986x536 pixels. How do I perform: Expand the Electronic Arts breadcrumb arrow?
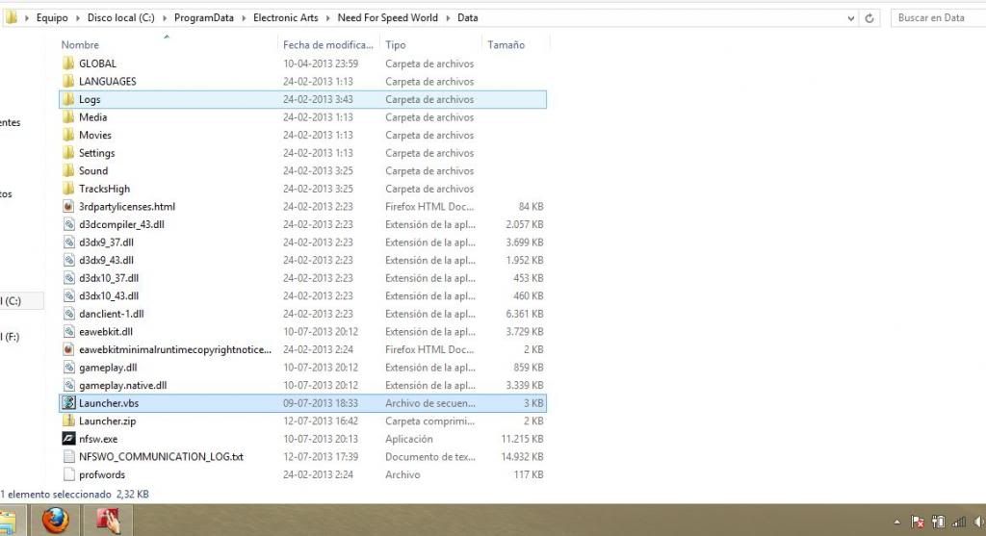pos(328,18)
